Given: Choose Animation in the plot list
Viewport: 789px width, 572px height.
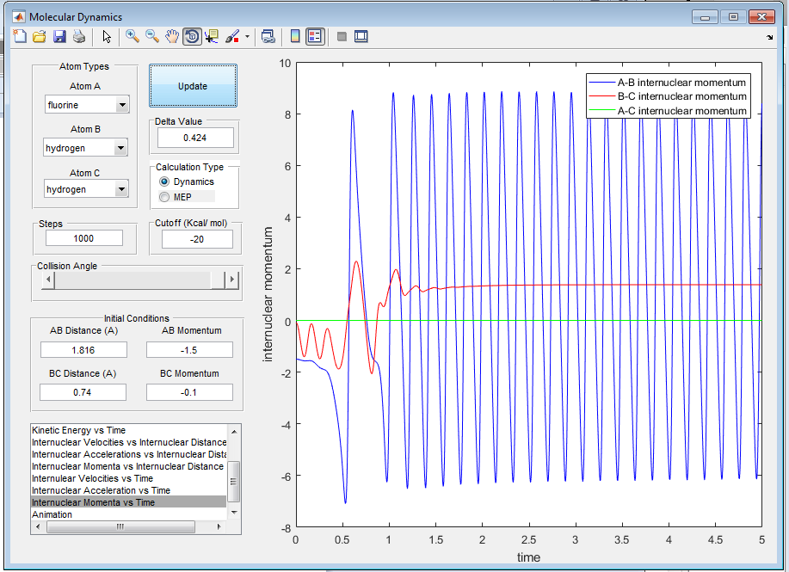Looking at the screenshot, I should pos(52,514).
